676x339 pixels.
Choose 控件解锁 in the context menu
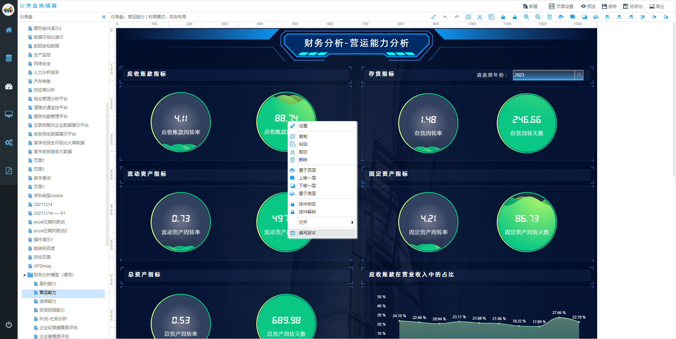pyautogui.click(x=323, y=212)
